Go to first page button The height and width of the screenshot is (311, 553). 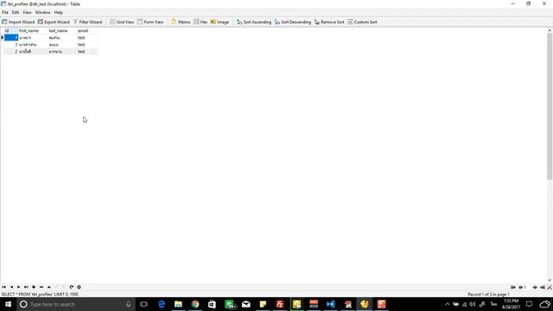(x=512, y=288)
